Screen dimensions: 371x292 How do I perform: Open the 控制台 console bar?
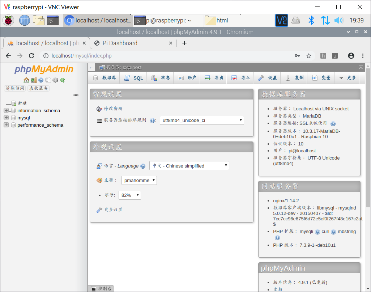[x=101, y=288]
